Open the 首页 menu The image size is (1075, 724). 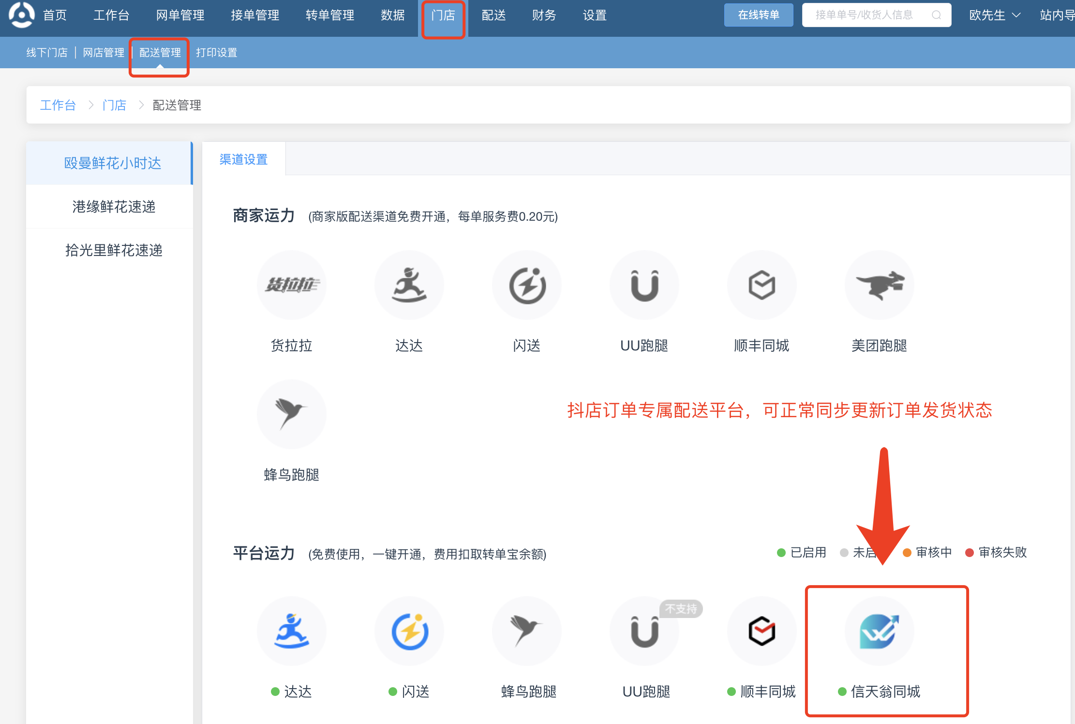coord(55,15)
